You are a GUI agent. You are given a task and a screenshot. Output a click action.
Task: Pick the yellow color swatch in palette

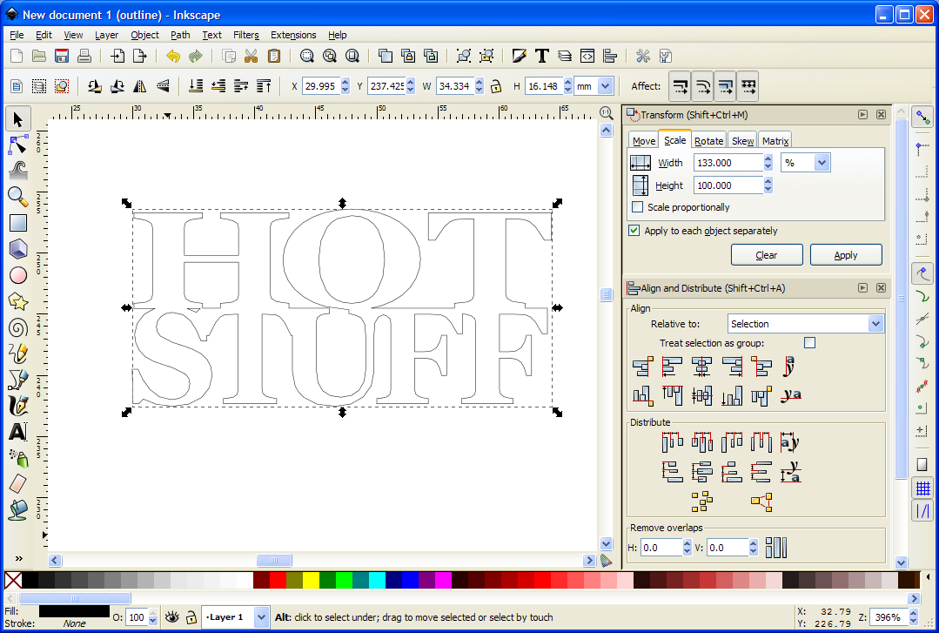click(x=311, y=580)
